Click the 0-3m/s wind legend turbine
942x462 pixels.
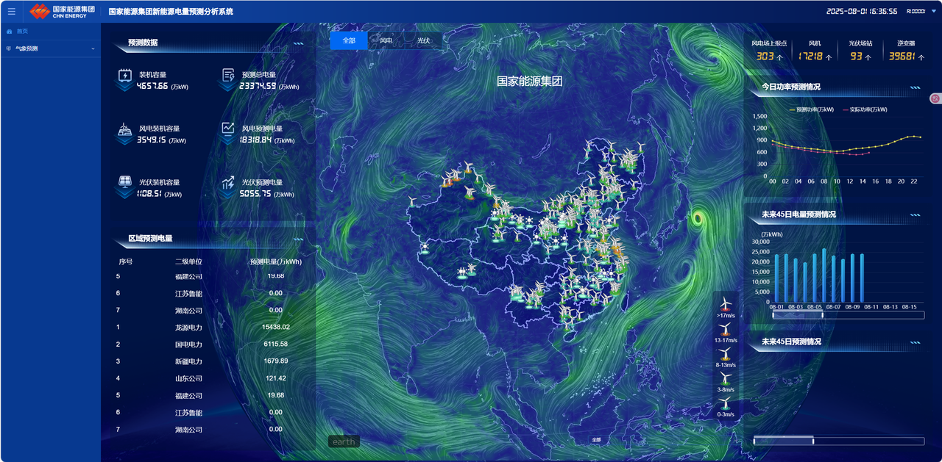[x=726, y=403]
